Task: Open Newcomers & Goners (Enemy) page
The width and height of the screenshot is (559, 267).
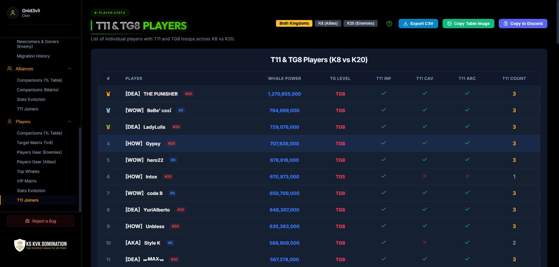Action: 38,44
